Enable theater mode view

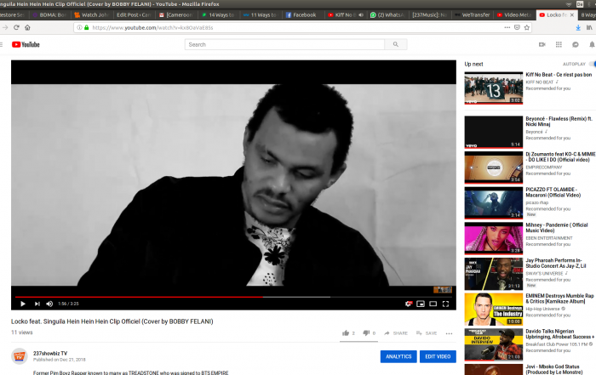433,304
